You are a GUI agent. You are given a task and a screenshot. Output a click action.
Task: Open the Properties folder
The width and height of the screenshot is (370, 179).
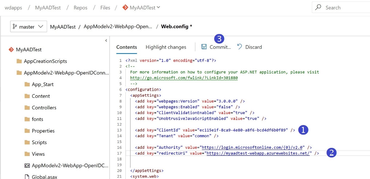[43, 131]
